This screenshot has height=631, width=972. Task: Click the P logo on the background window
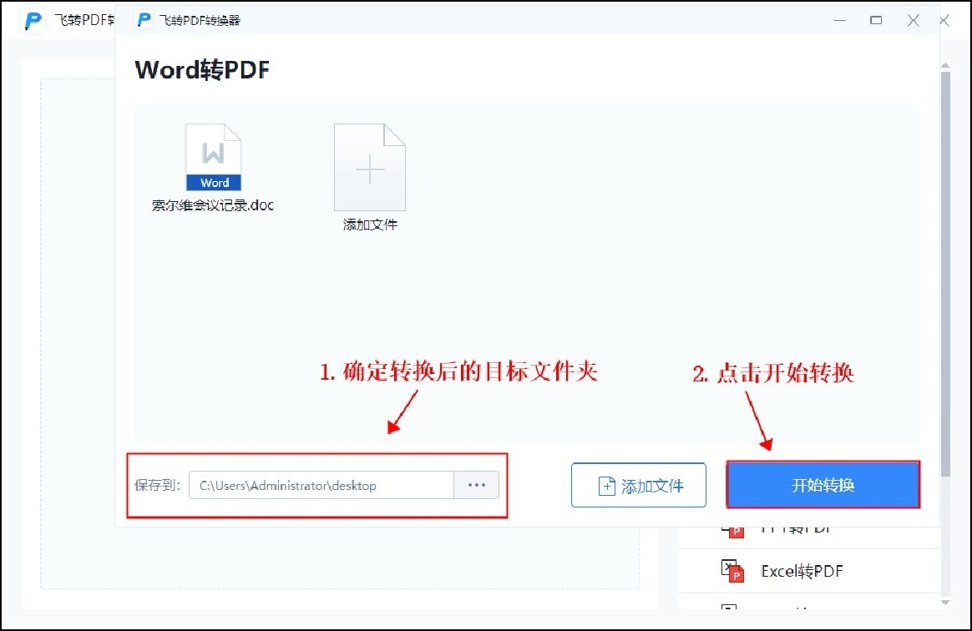[x=33, y=20]
